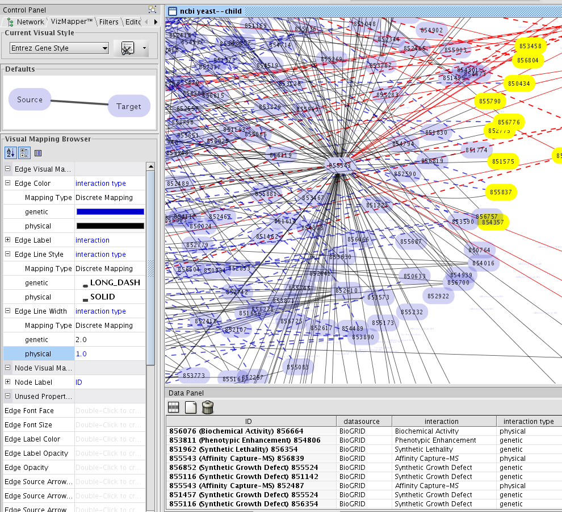Click Source node in Defaults preview
Image resolution: width=562 pixels, height=512 pixels.
[30, 99]
